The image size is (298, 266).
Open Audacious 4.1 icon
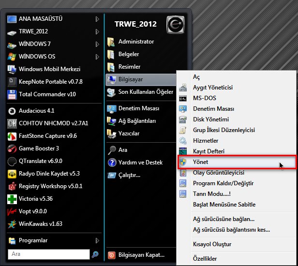(12, 111)
